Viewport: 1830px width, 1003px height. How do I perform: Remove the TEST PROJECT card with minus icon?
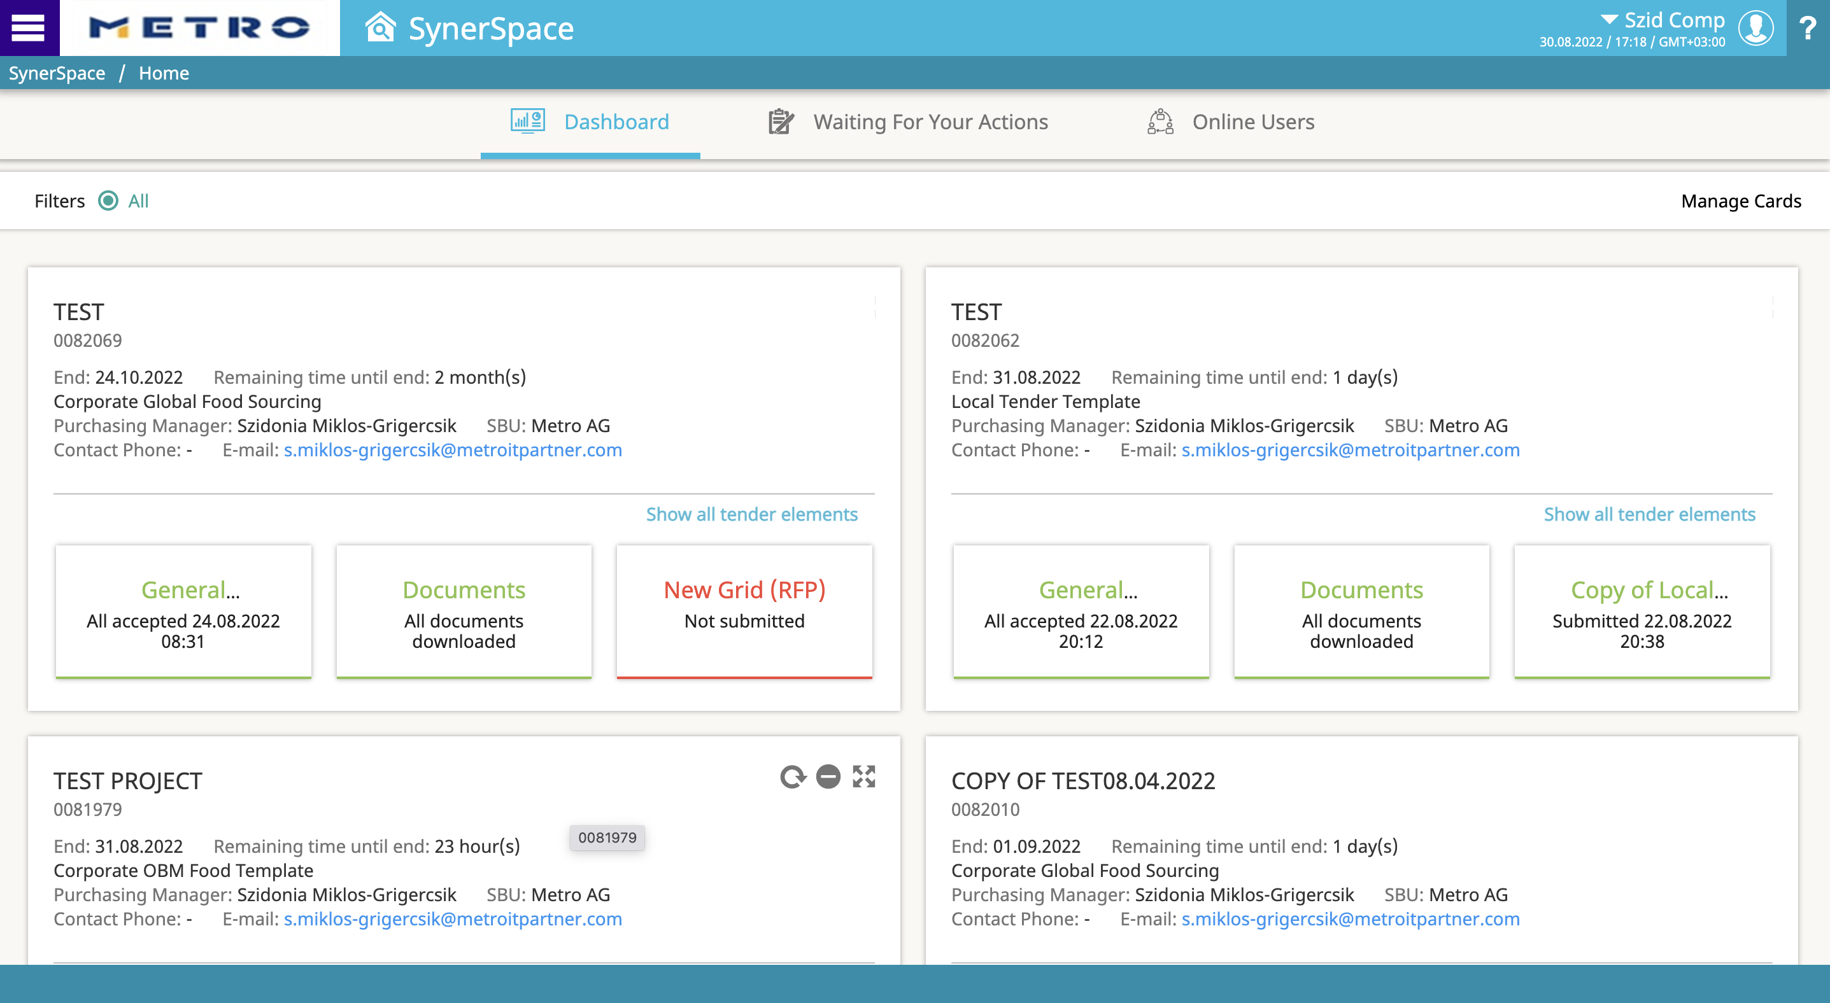(828, 776)
